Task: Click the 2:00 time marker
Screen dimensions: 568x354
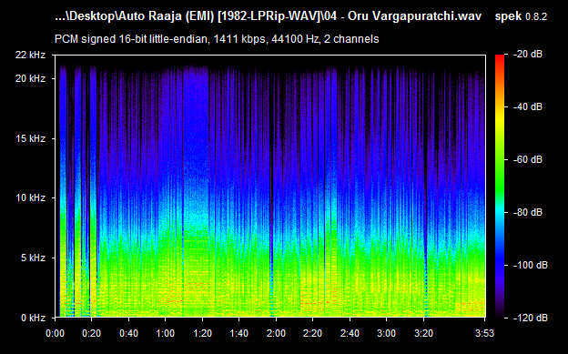Action: pyautogui.click(x=276, y=333)
